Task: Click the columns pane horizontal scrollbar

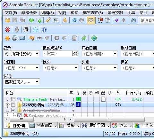Action: pos(109,119)
